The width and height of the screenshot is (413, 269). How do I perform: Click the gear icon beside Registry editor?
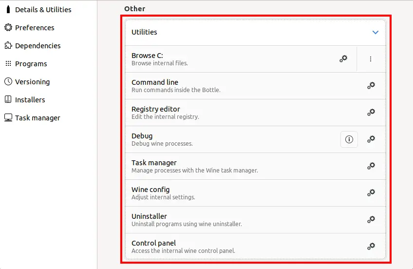[371, 113]
